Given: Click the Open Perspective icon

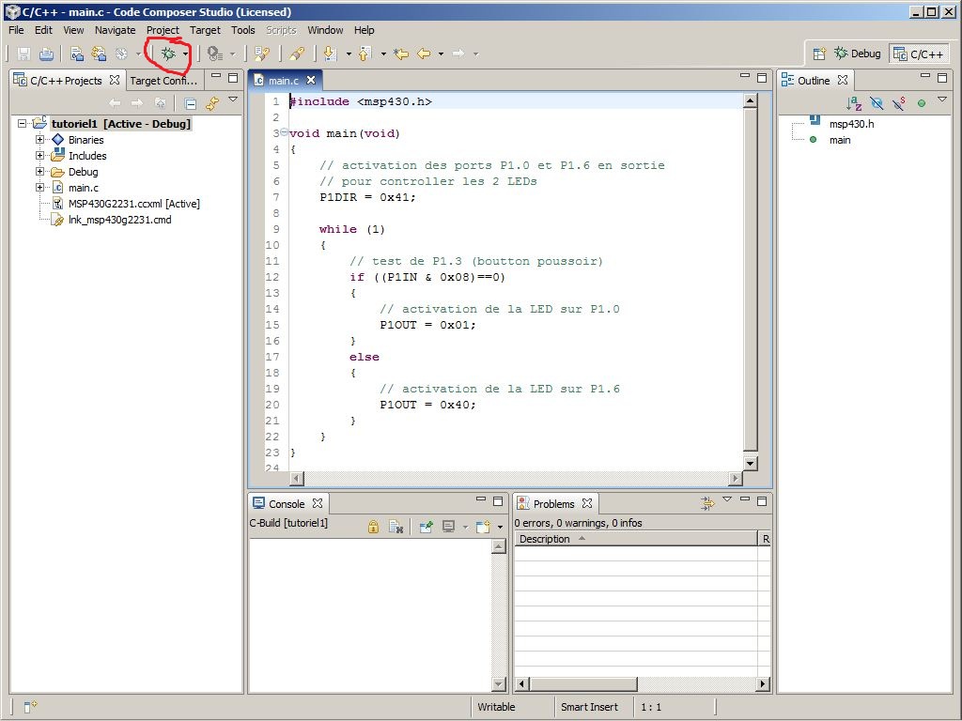Looking at the screenshot, I should click(x=819, y=54).
